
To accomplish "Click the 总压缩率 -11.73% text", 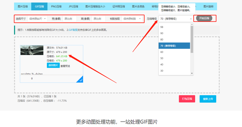I will click(x=55, y=101).
